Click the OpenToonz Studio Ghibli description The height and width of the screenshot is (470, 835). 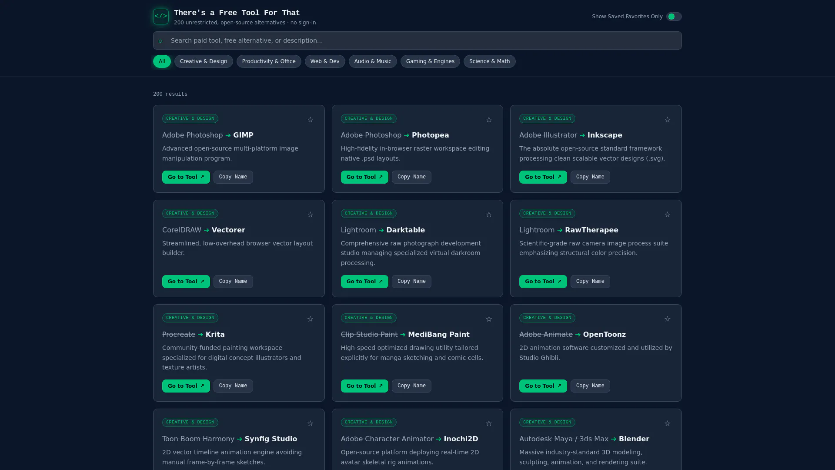(596, 353)
